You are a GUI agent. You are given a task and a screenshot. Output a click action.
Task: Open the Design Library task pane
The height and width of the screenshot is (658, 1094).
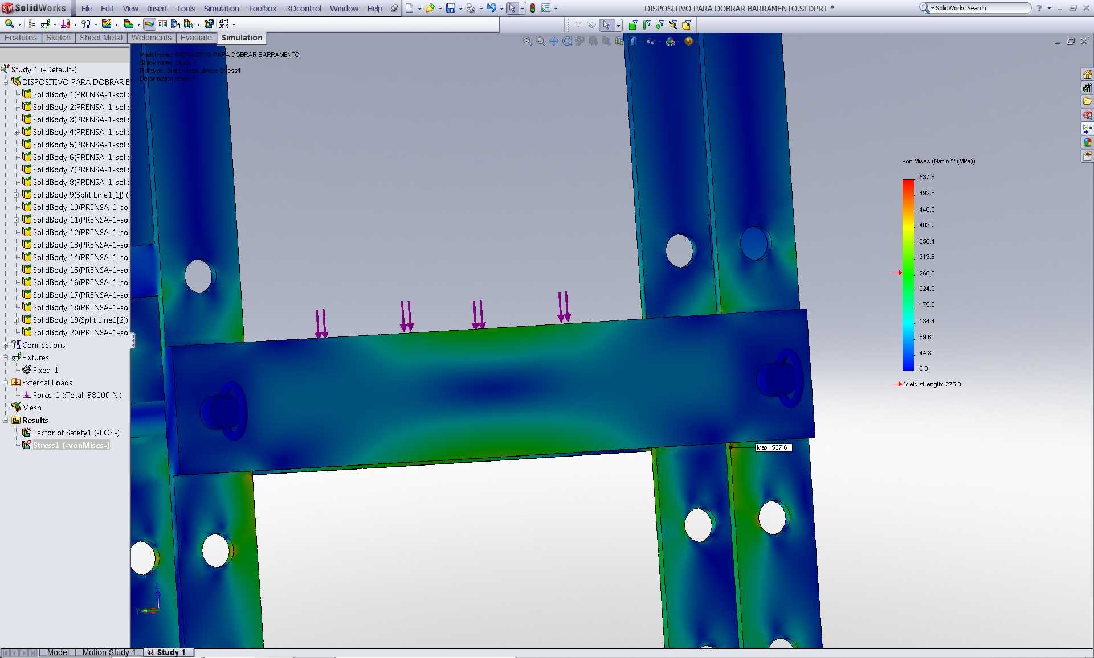[x=1087, y=88]
